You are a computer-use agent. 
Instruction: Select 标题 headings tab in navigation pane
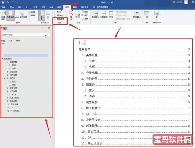point(3,41)
